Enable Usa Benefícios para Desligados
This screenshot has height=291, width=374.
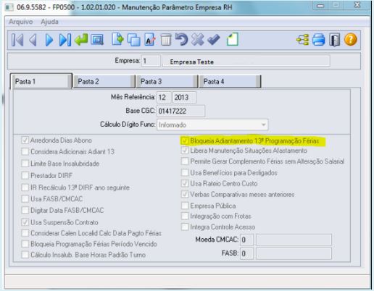(185, 173)
